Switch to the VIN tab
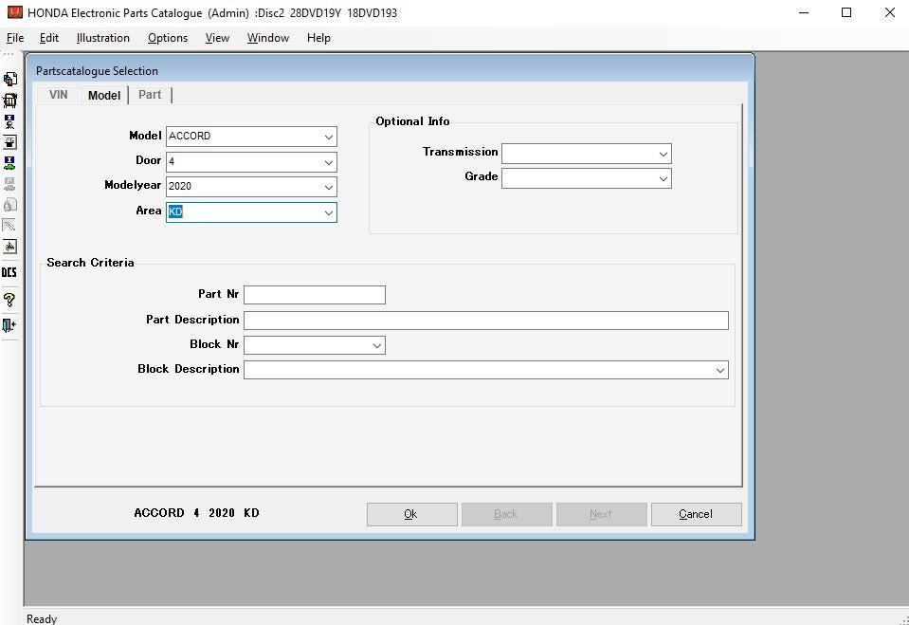The image size is (909, 625). 58,95
